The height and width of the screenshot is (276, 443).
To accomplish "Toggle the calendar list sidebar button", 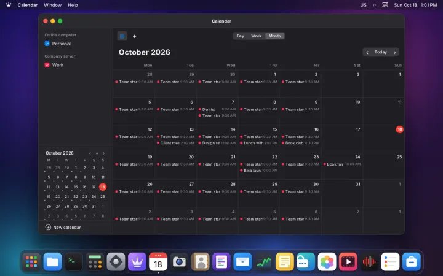I will [x=122, y=36].
